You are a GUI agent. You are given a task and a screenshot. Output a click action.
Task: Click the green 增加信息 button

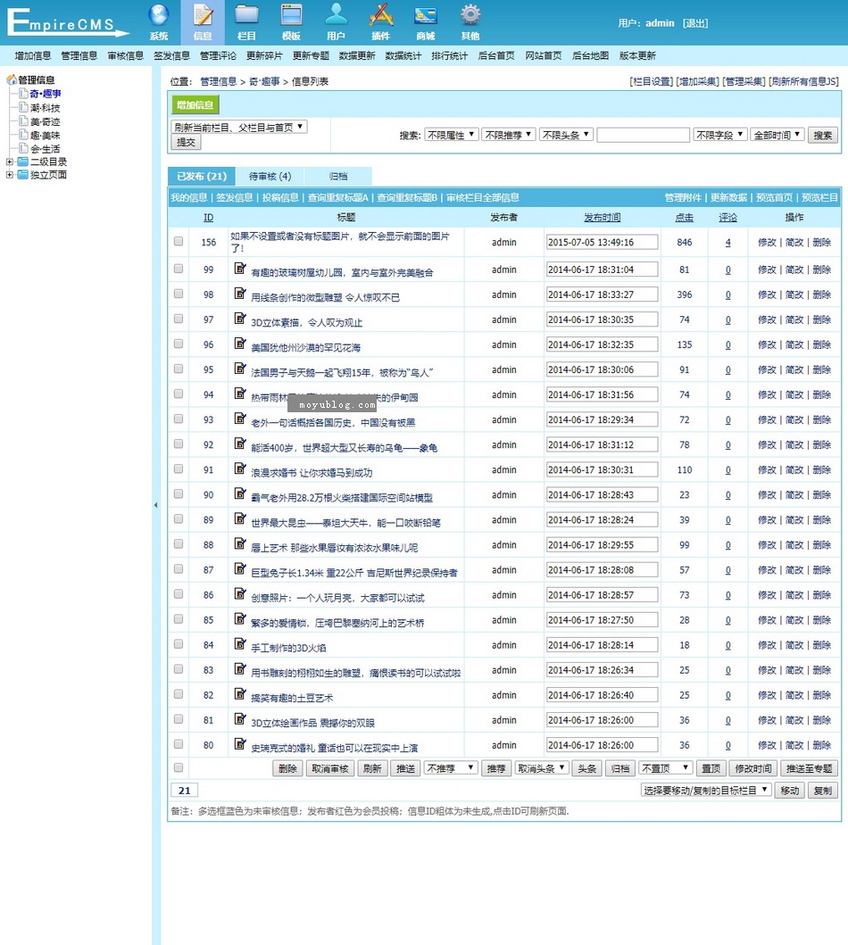click(x=195, y=105)
